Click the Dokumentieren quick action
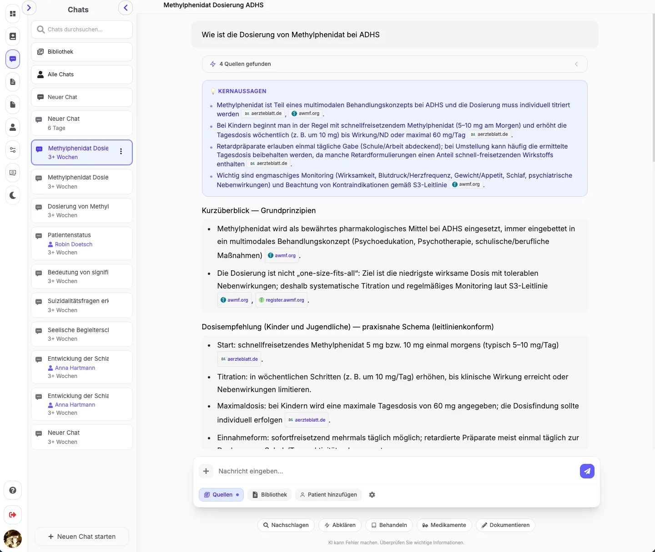Viewport: 655px width, 552px height. 505,525
